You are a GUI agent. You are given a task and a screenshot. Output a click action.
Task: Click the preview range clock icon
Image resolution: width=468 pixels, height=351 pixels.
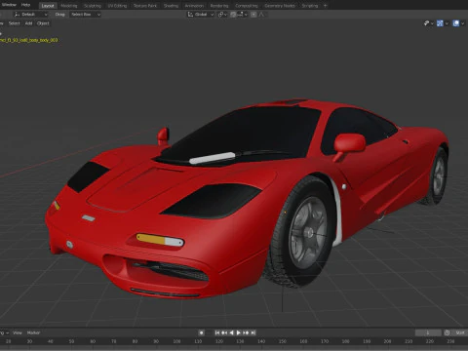pyautogui.click(x=448, y=332)
